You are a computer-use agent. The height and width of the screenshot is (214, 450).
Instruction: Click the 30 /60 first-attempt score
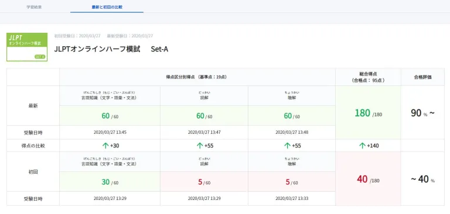point(110,182)
